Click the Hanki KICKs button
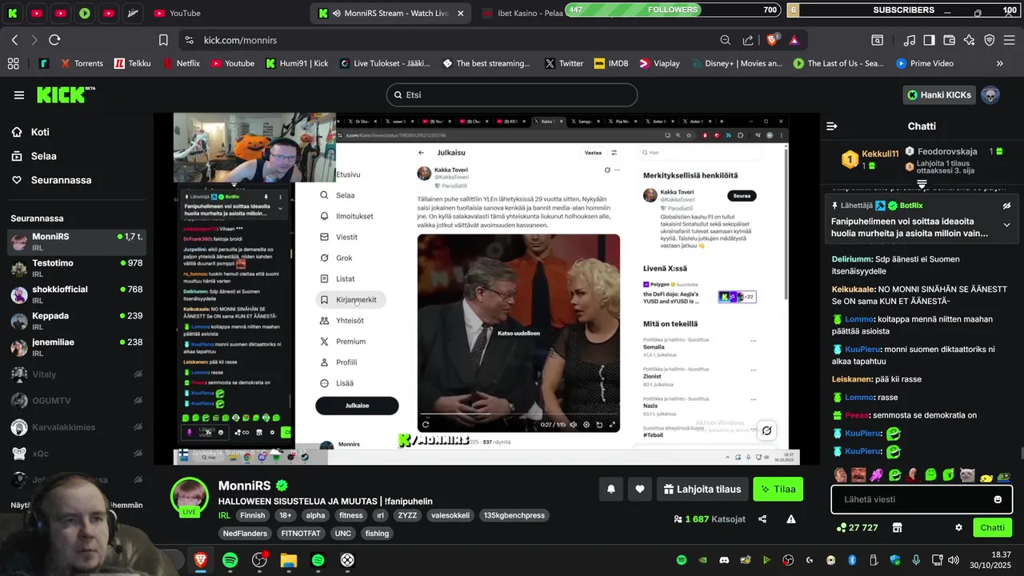 (x=939, y=95)
